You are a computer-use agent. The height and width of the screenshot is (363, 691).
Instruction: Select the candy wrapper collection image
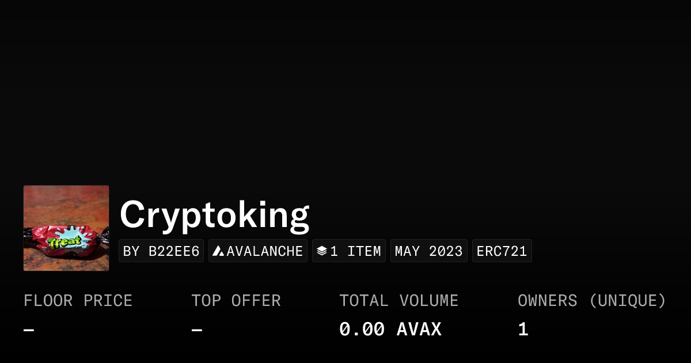66,228
